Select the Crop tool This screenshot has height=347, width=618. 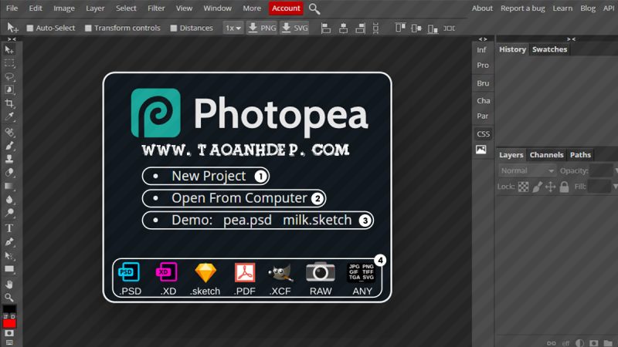(x=9, y=103)
